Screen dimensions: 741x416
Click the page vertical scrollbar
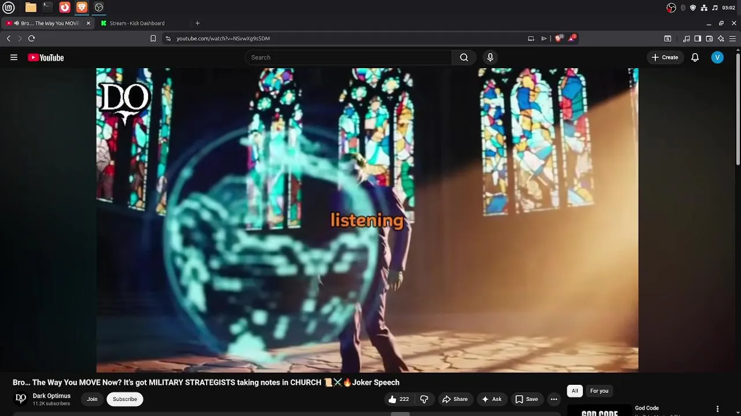click(738, 110)
